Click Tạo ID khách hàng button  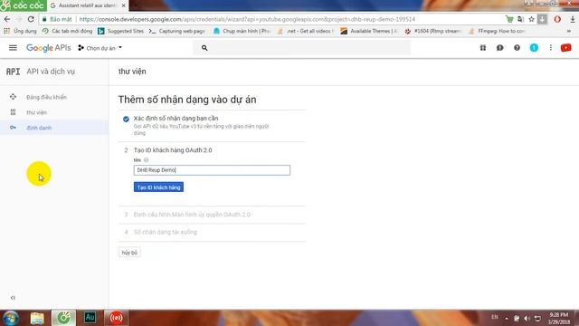158,187
